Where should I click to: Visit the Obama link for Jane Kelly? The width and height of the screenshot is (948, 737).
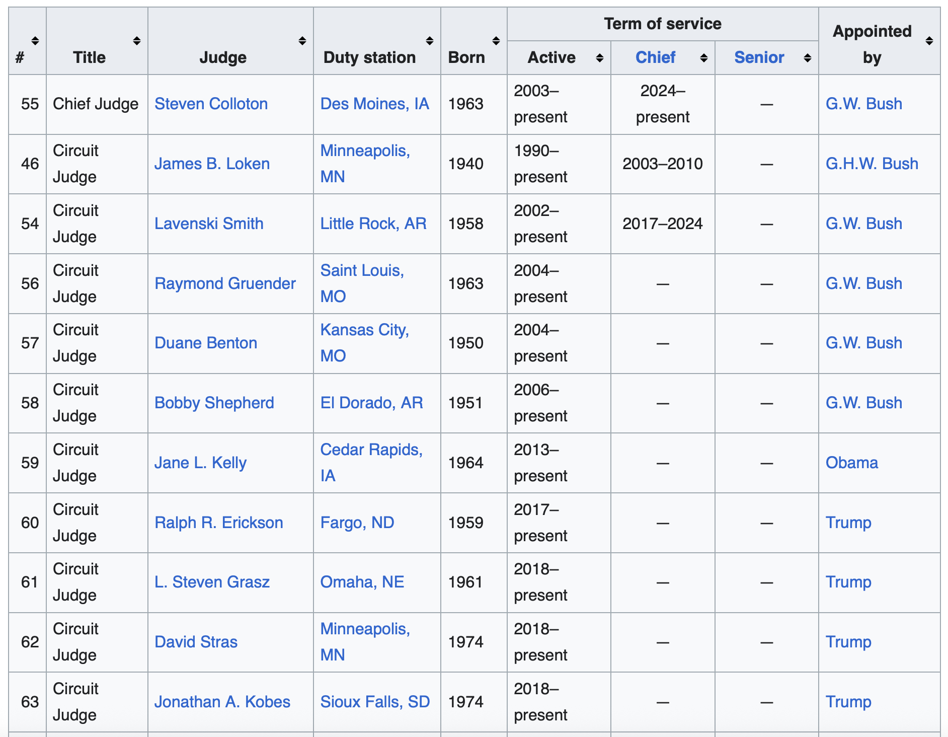[x=851, y=463]
